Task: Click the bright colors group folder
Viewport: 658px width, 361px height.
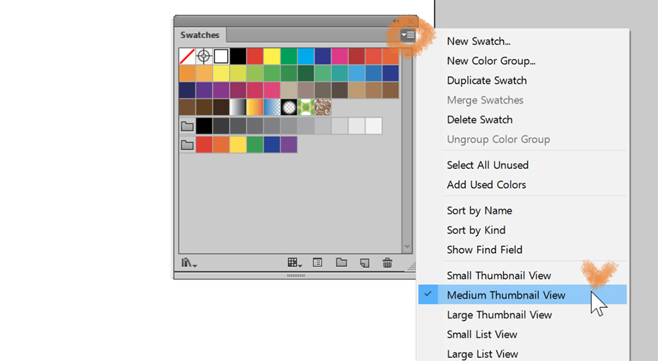Action: point(187,145)
